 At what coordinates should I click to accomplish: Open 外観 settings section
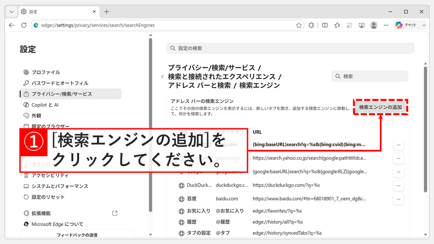tap(71, 116)
